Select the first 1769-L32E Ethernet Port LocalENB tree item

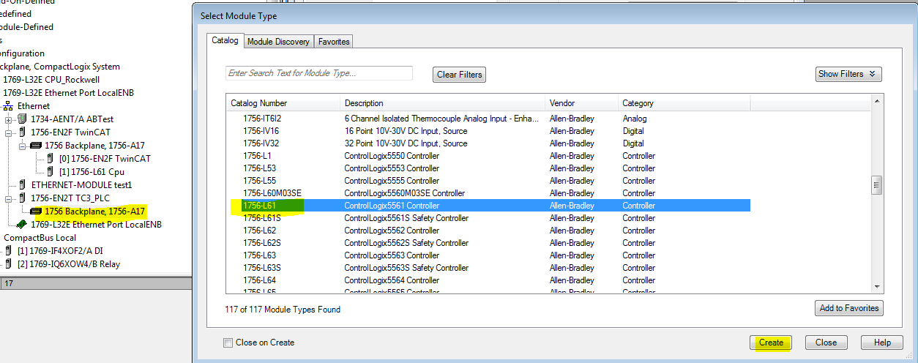69,93
